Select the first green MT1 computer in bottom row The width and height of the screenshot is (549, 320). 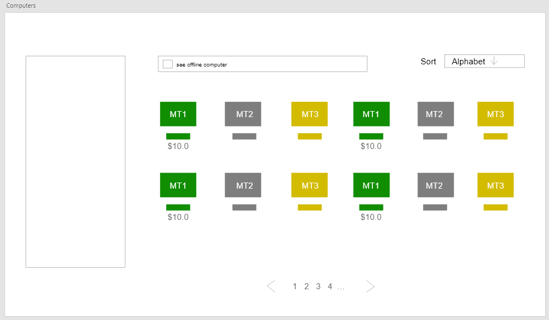coord(178,185)
